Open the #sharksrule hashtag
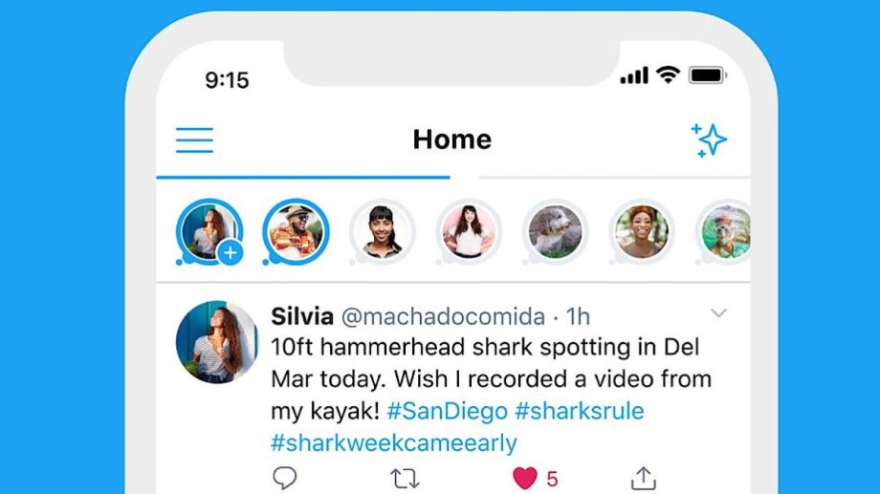 pyautogui.click(x=580, y=411)
